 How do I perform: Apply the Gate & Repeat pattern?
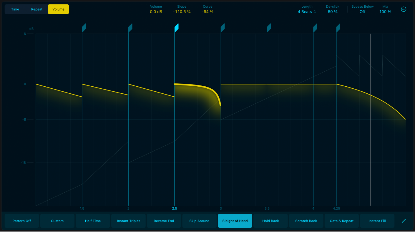(x=342, y=221)
